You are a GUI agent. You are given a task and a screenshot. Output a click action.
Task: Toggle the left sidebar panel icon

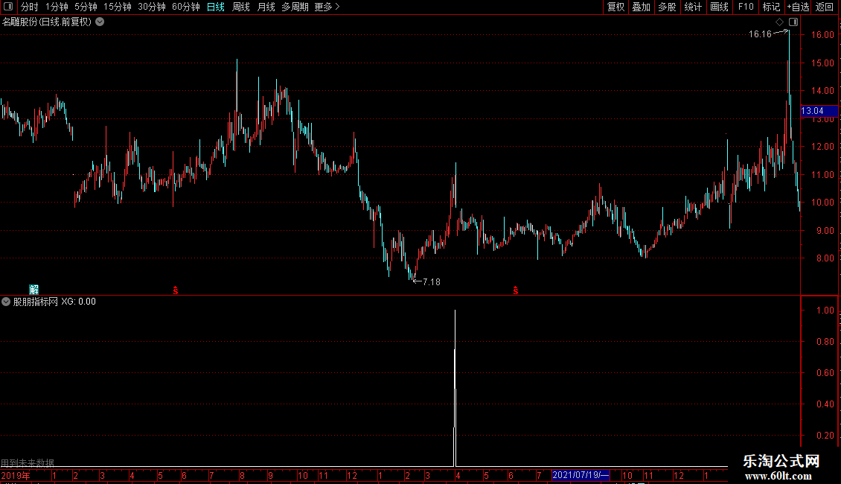(x=8, y=7)
